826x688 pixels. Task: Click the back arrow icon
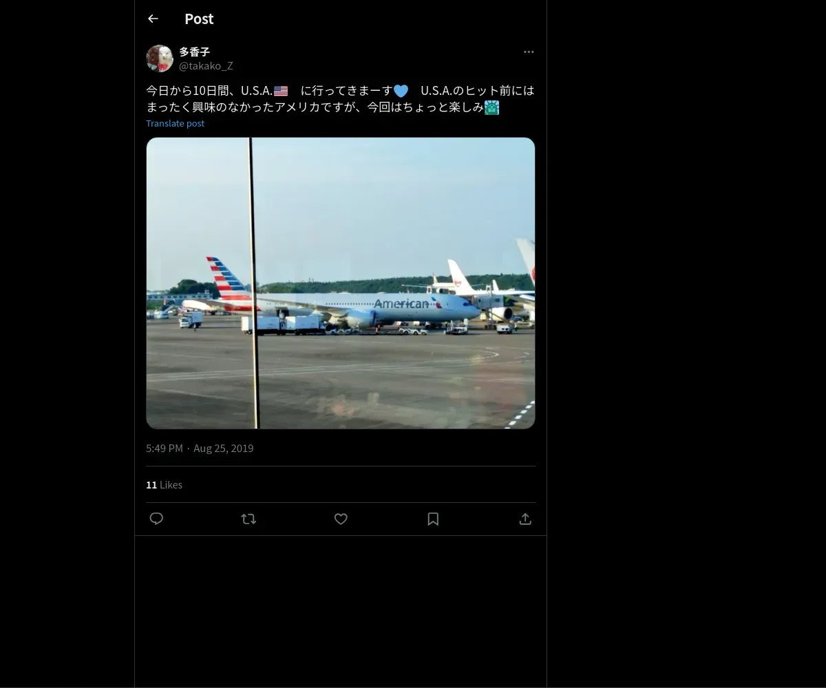153,19
